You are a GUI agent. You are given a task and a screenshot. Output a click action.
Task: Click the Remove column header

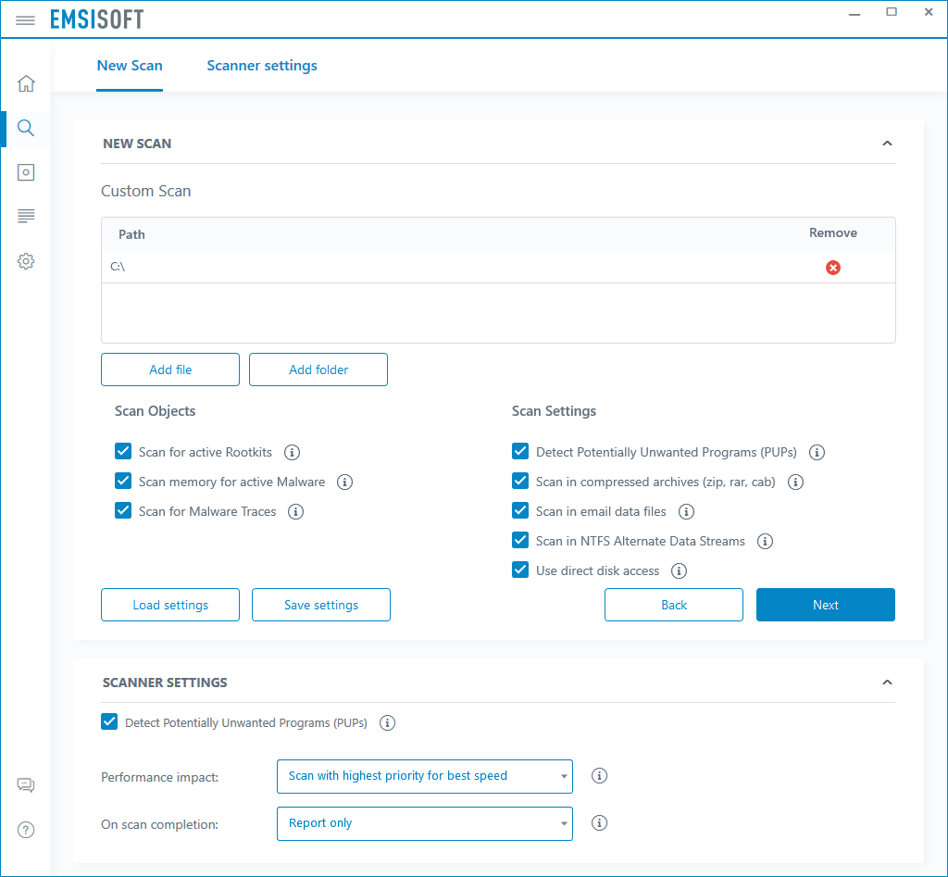tap(833, 232)
